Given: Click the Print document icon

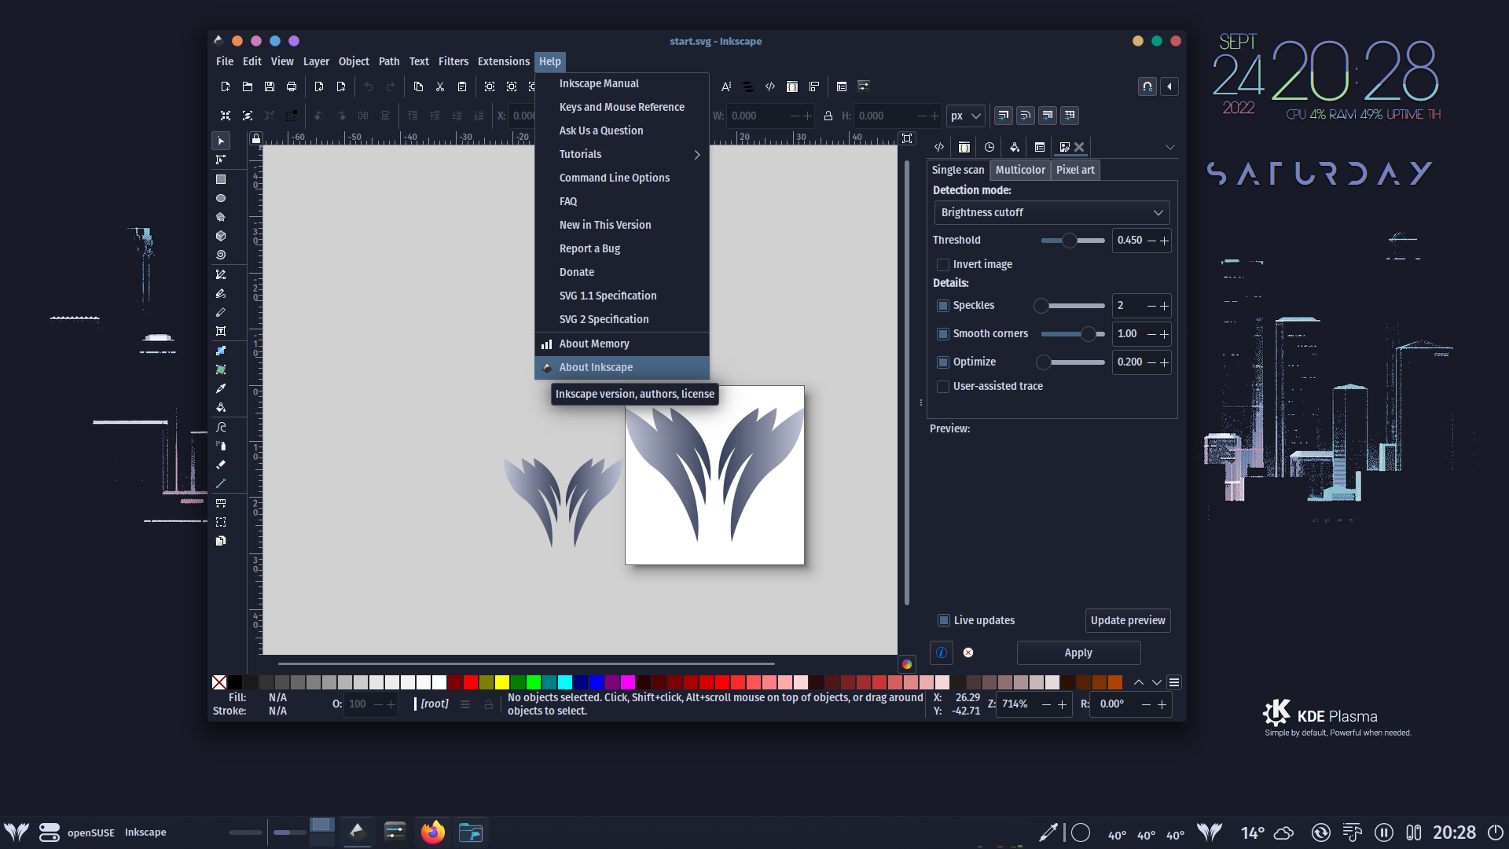Looking at the screenshot, I should [292, 86].
